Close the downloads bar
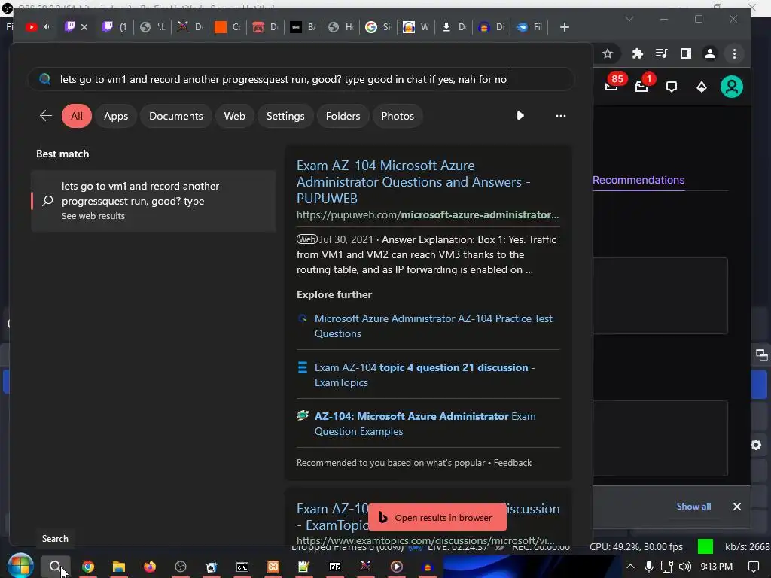The height and width of the screenshot is (578, 771). coord(736,507)
